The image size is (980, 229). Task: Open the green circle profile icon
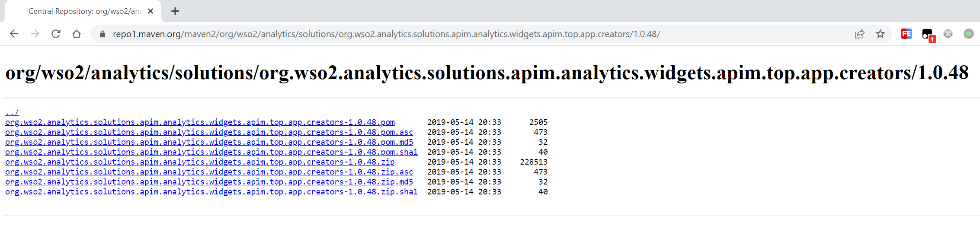click(x=969, y=34)
